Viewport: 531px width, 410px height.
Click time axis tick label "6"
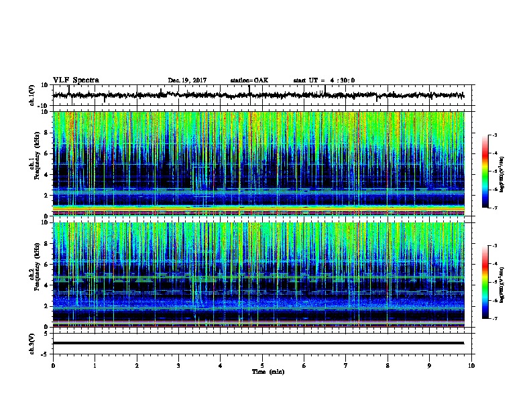304,365
